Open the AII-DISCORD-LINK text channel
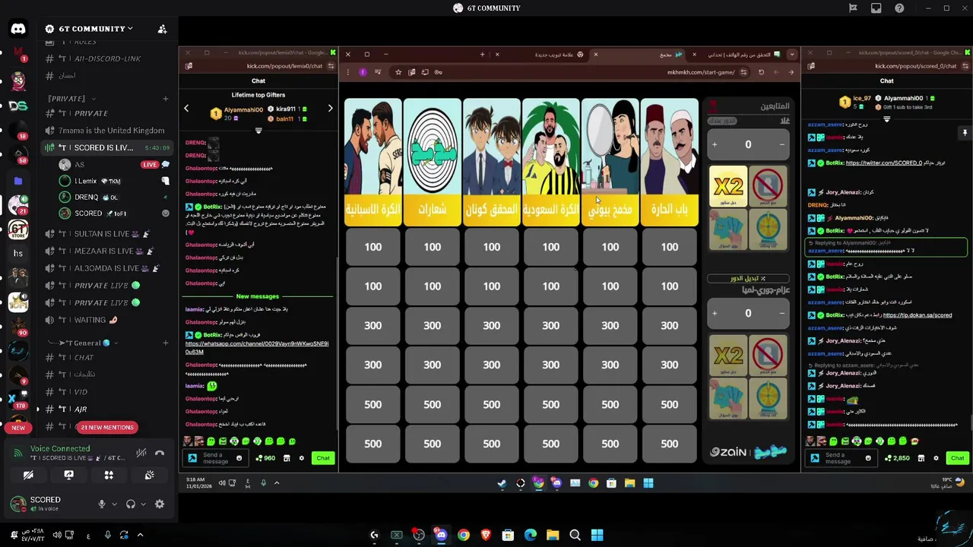 click(107, 58)
